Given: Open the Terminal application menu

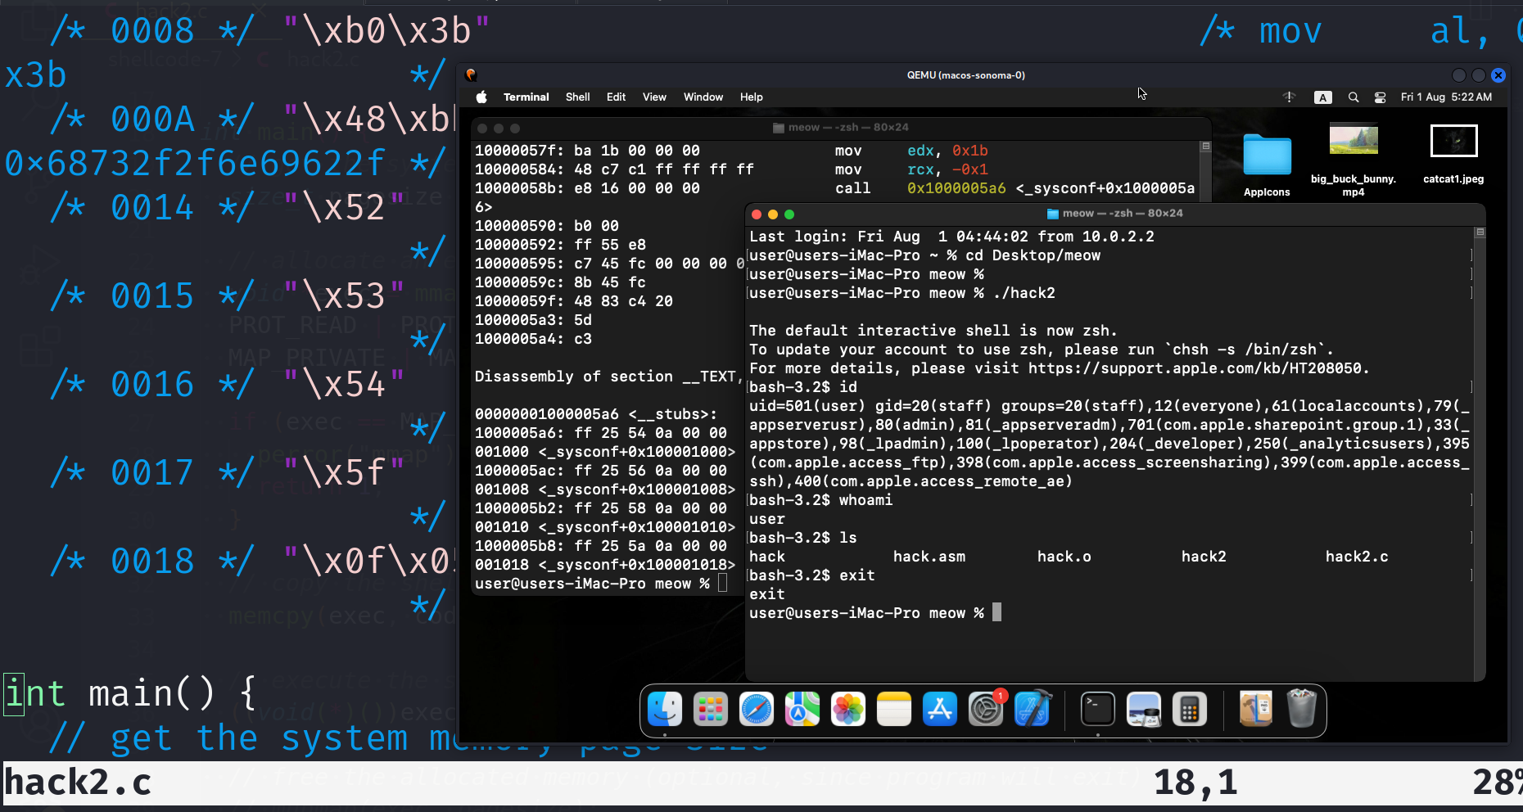Looking at the screenshot, I should pos(526,97).
